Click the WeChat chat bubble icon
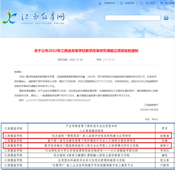Viewport: 175px width, 170px height. (142, 3)
